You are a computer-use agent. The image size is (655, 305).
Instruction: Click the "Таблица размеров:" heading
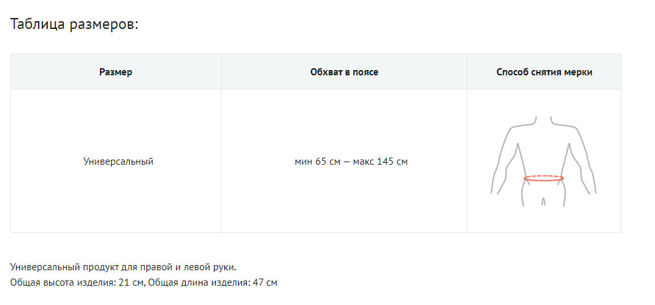tap(75, 24)
